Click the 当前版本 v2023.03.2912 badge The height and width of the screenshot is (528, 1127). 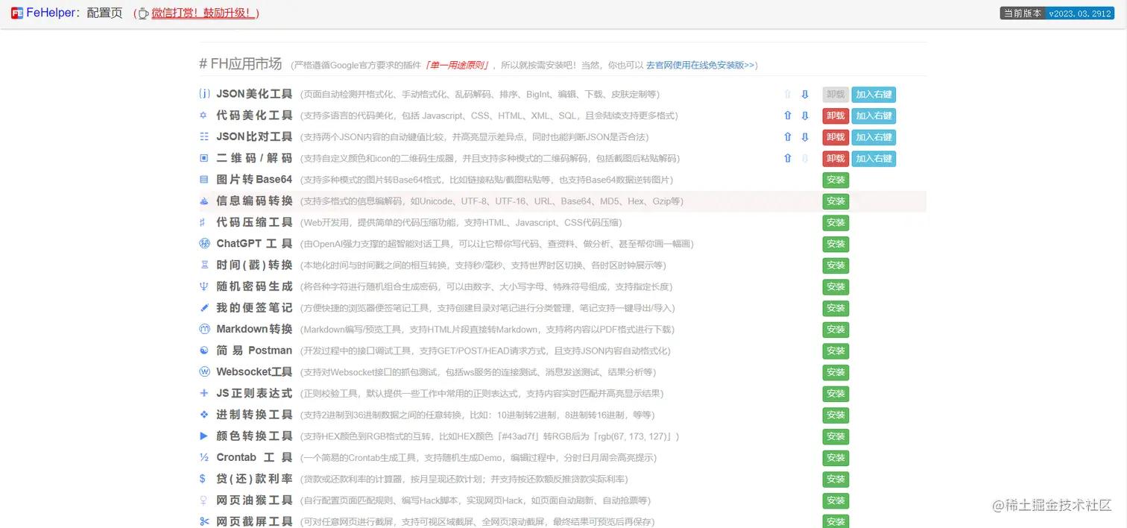(1057, 13)
